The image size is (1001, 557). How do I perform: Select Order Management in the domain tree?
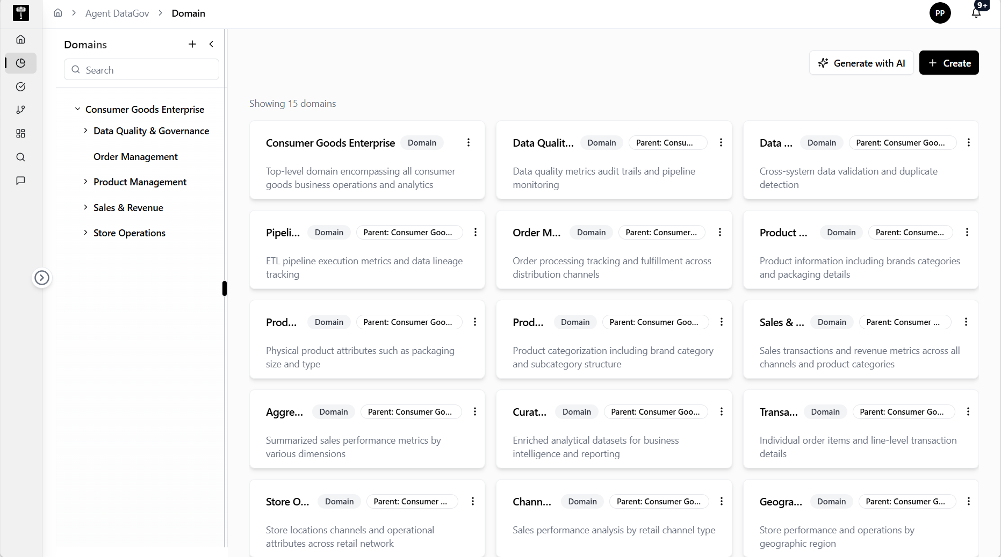pos(135,156)
